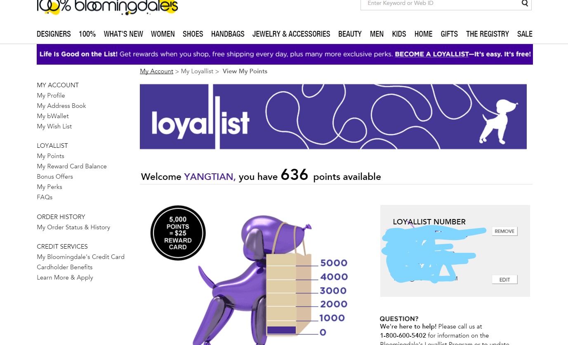Image resolution: width=568 pixels, height=345 pixels.
Task: Focus the Enter Keyword or Web ID field
Action: 441,4
